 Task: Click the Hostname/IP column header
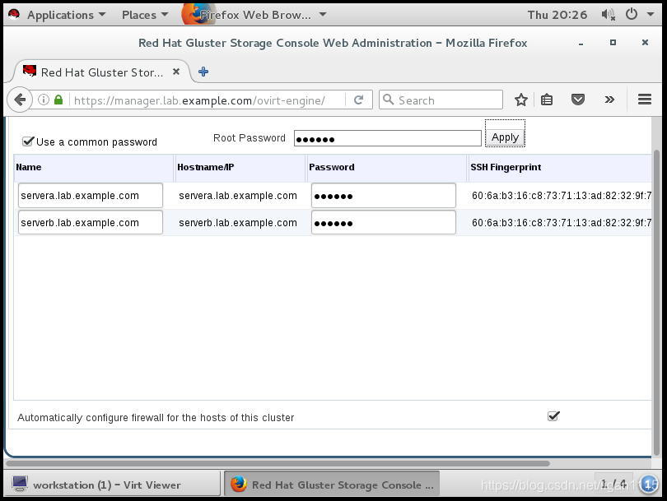240,168
